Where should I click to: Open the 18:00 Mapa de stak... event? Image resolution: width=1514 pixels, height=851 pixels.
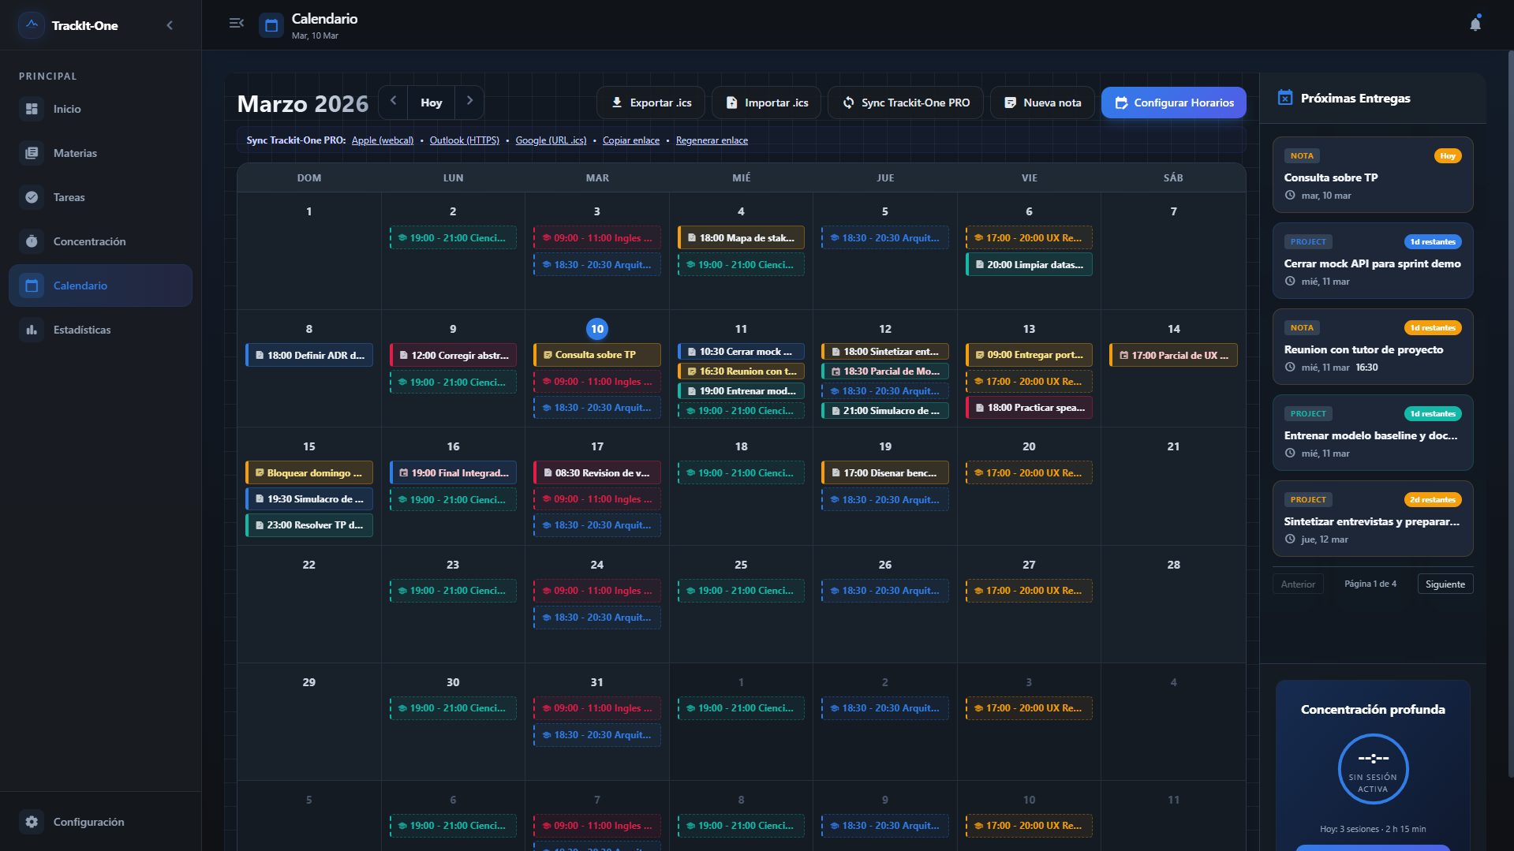(741, 237)
